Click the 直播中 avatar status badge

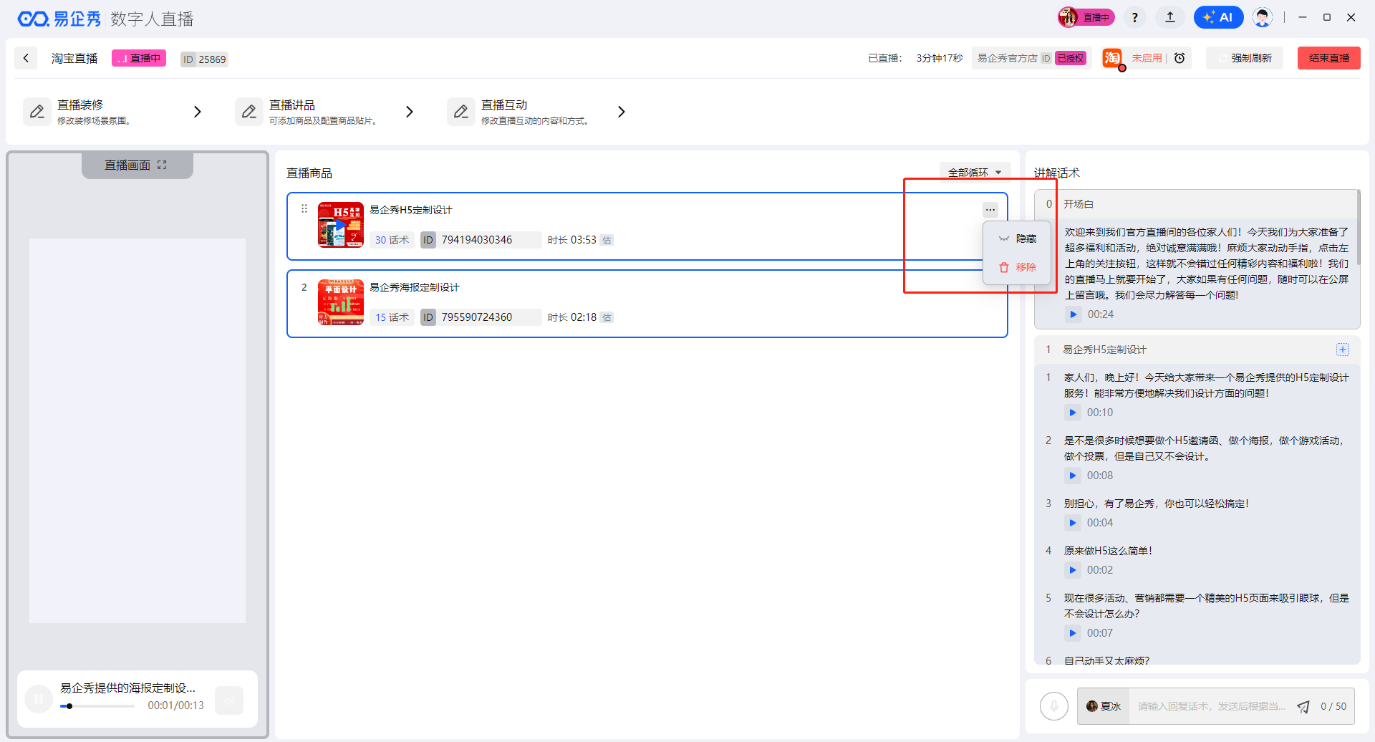(1086, 17)
